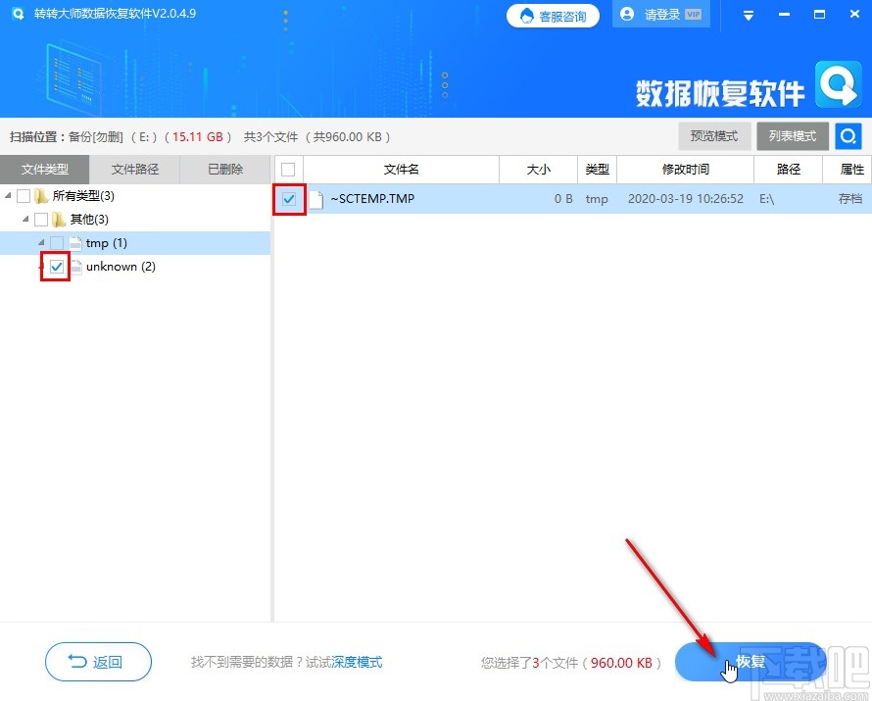Open the customer service consultation (客服咨询)
Viewport: 872px width, 701px height.
(552, 16)
